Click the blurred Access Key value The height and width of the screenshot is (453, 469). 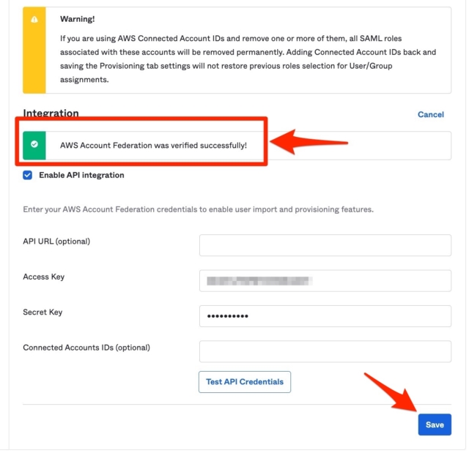point(259,281)
